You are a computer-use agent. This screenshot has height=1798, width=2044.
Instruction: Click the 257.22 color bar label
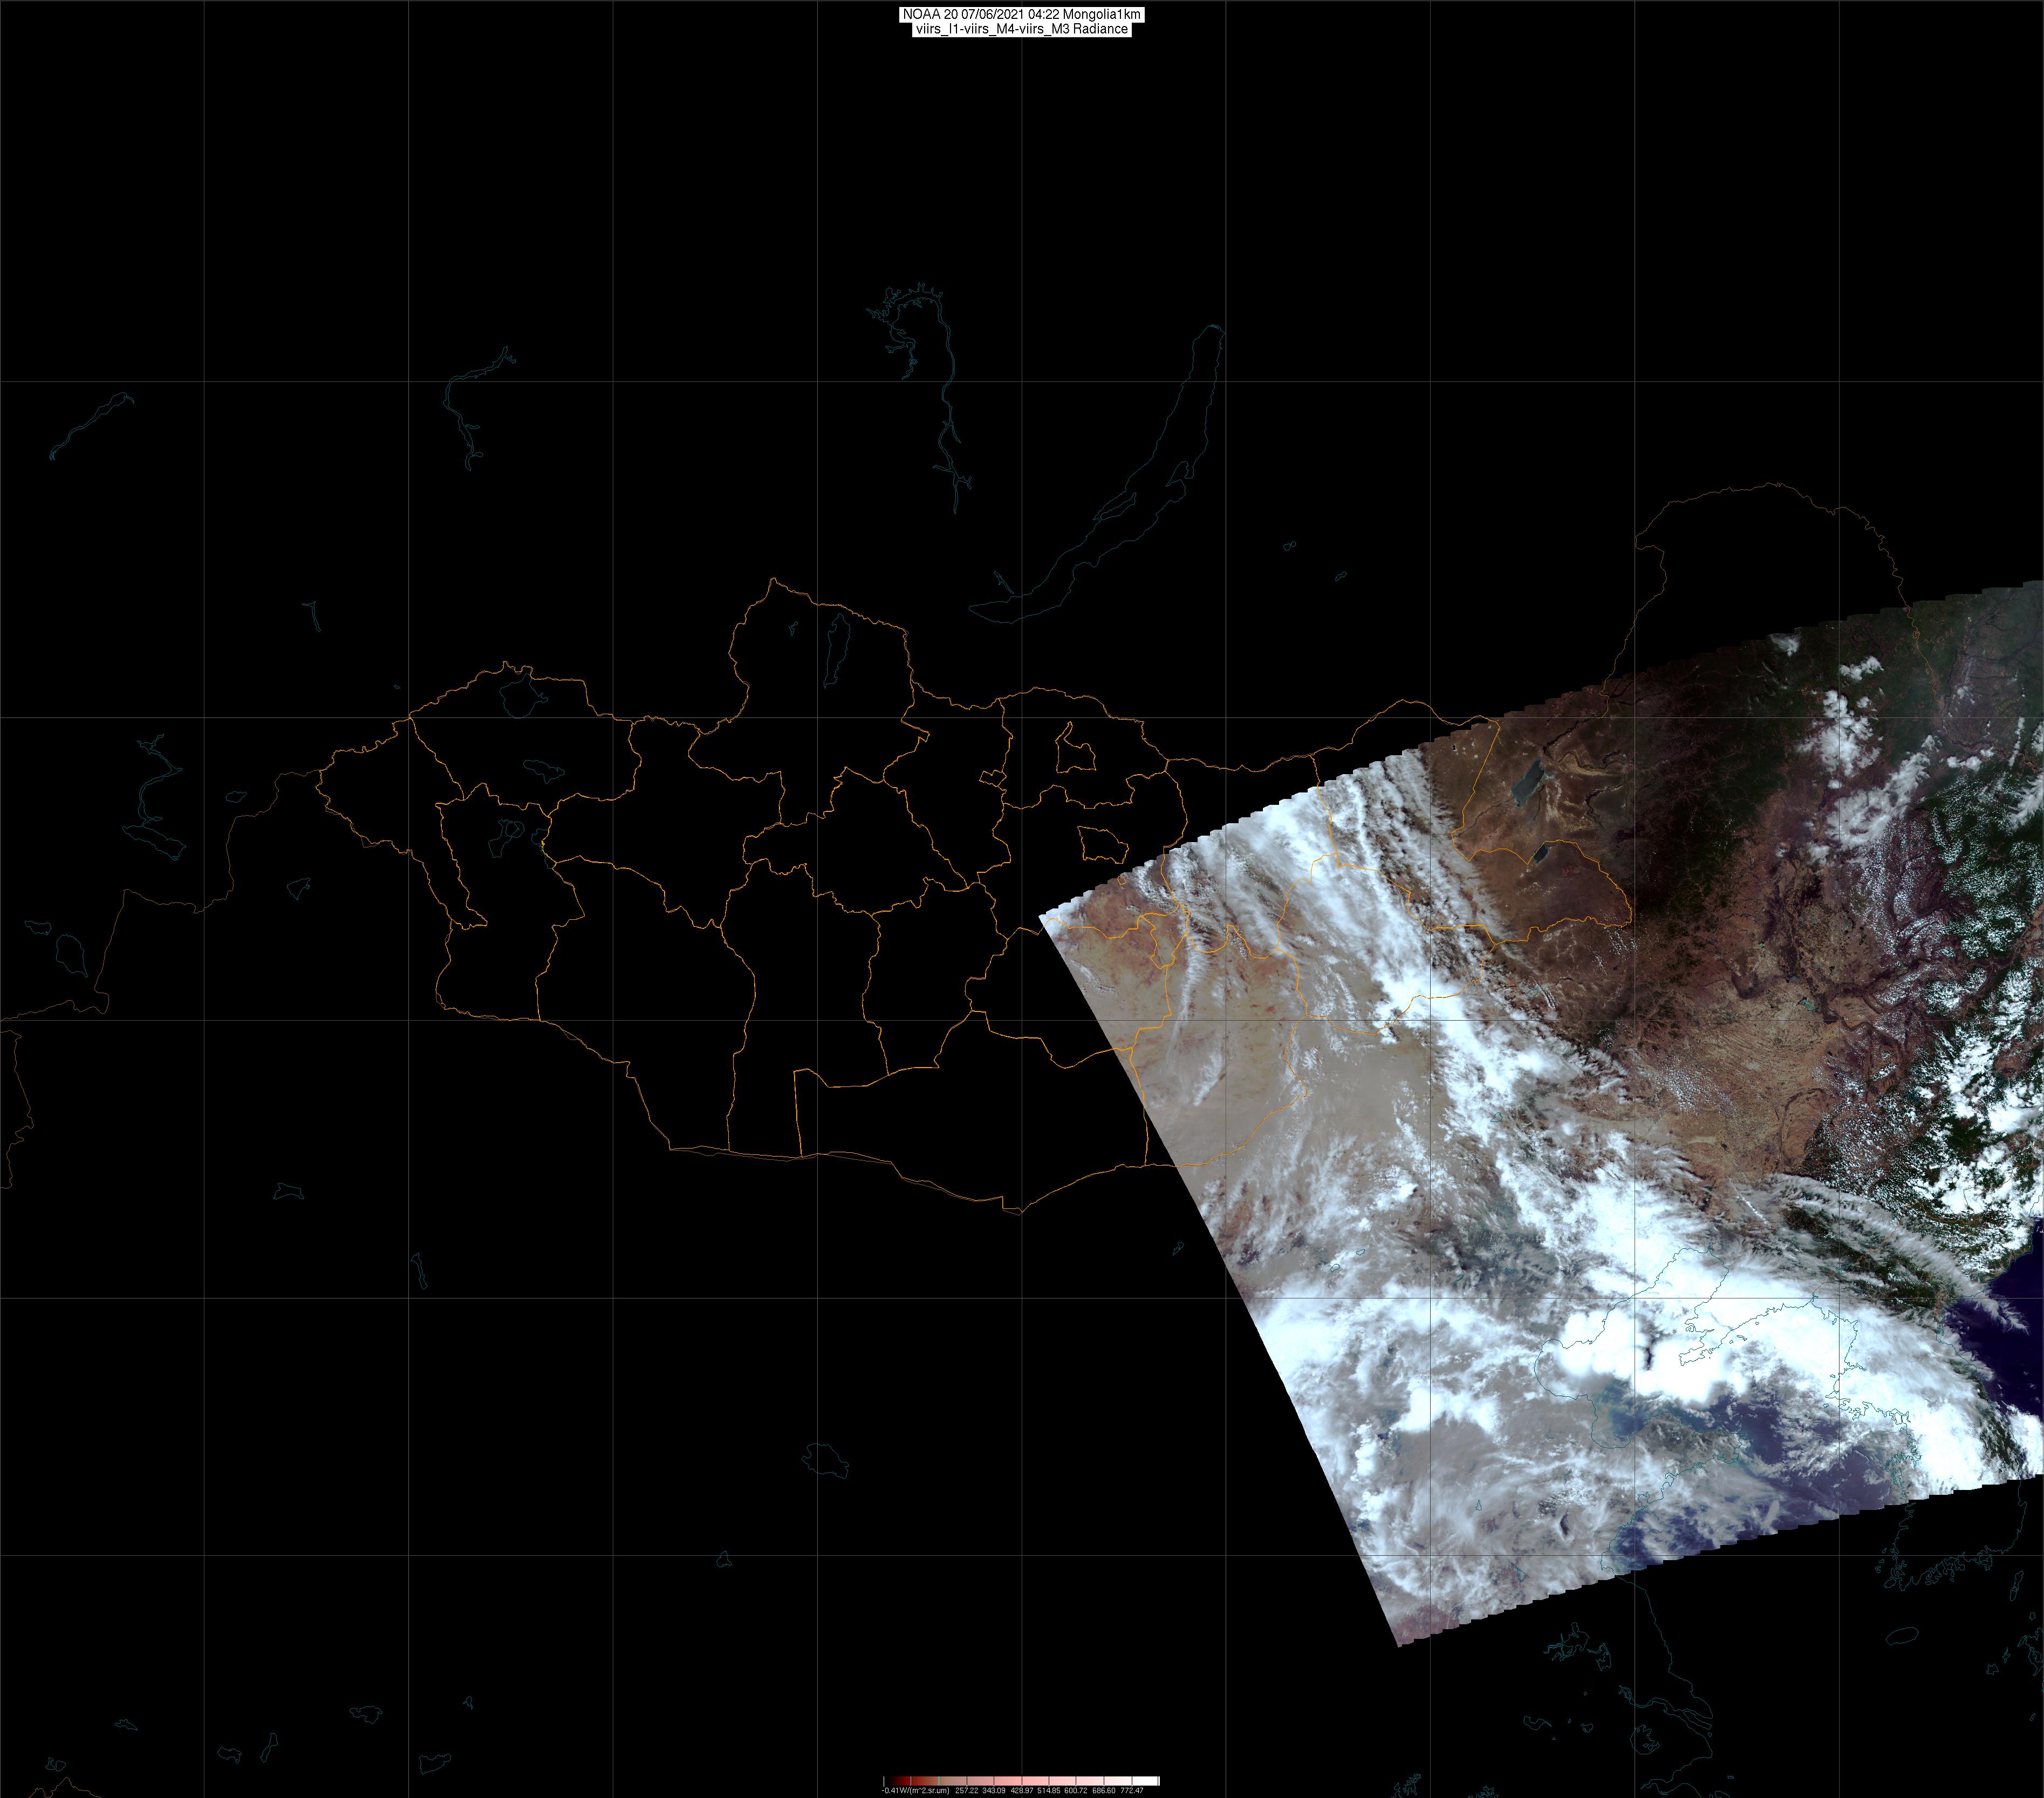[966, 1790]
